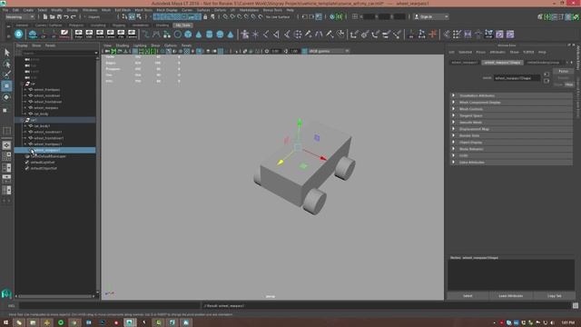Click the Maya home icon bottom-left
The height and width of the screenshot is (327, 581).
[6, 293]
